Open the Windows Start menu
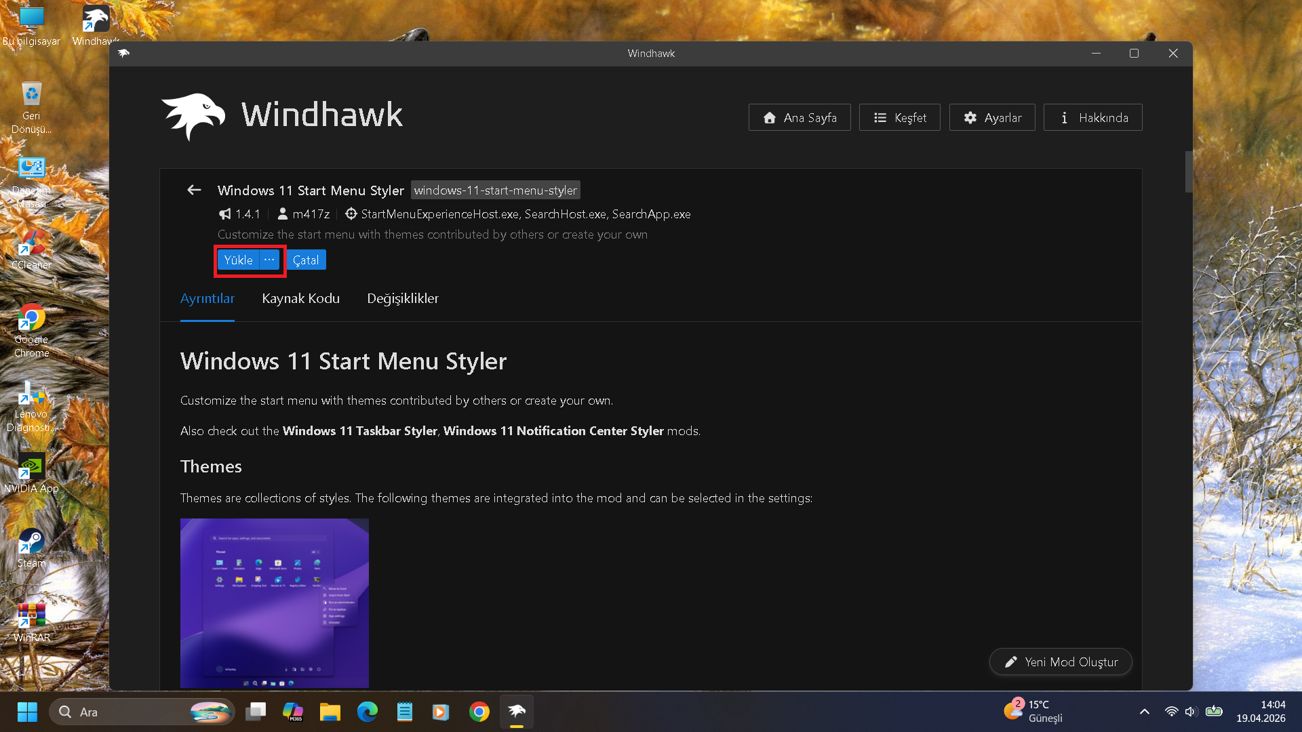The image size is (1302, 732). [27, 712]
